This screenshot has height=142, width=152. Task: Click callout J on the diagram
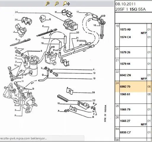[x=14, y=32]
